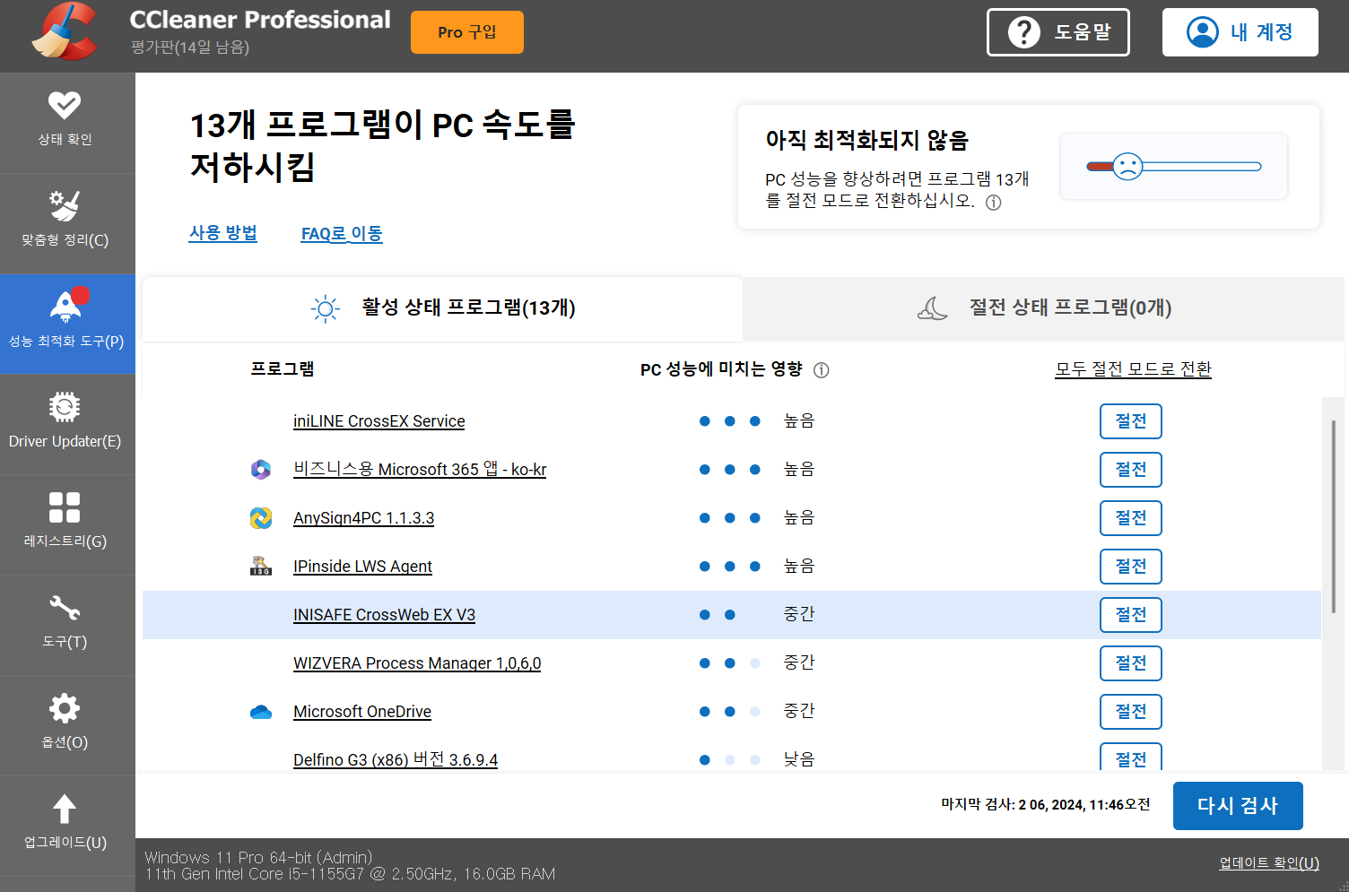Viewport: 1349px width, 892px height.
Task: Put iniLINE CrossEX Service to sleep (절전)
Action: (1131, 421)
